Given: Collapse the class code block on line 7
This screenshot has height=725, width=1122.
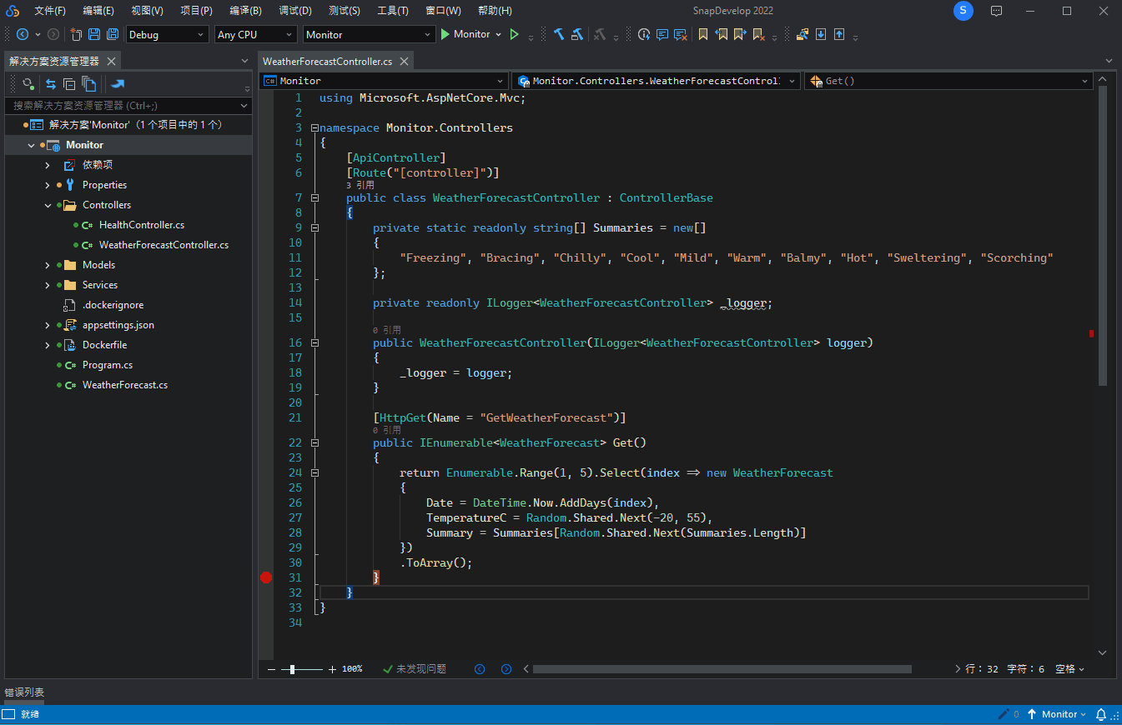Looking at the screenshot, I should 314,198.
